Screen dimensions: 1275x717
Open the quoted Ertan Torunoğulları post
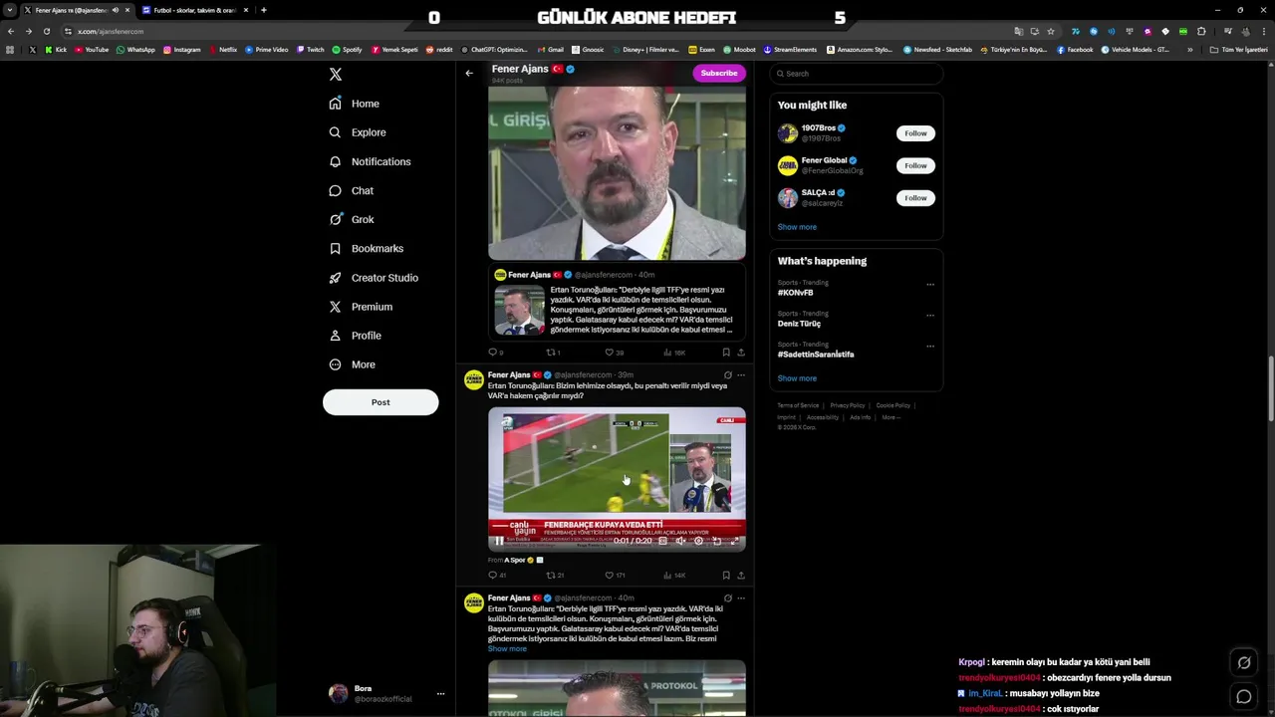pyautogui.click(x=617, y=304)
